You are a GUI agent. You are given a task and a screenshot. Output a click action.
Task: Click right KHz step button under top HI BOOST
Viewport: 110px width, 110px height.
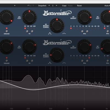click(x=87, y=31)
